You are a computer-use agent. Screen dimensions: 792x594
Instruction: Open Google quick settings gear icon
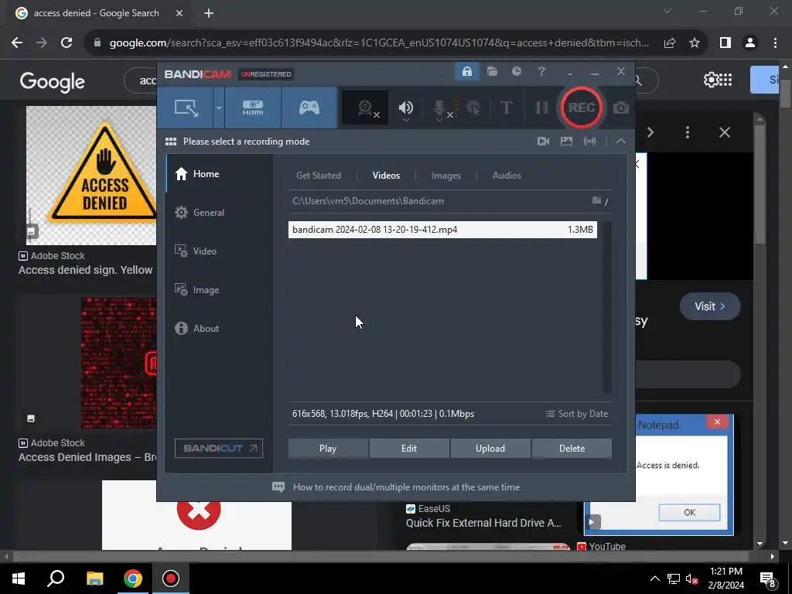[711, 80]
